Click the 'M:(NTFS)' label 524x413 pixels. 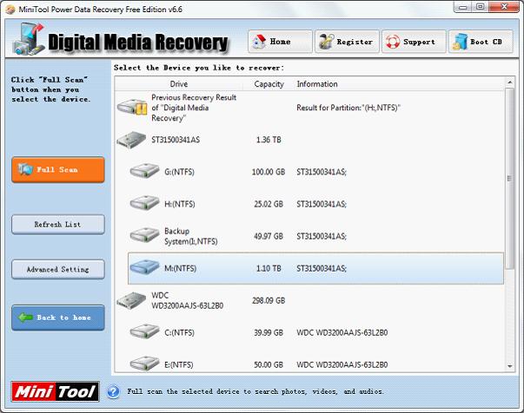[x=180, y=269]
